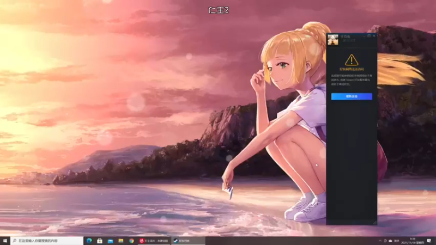Launch Google Chrome from the taskbar
This screenshot has width=436, height=245.
coord(131,241)
